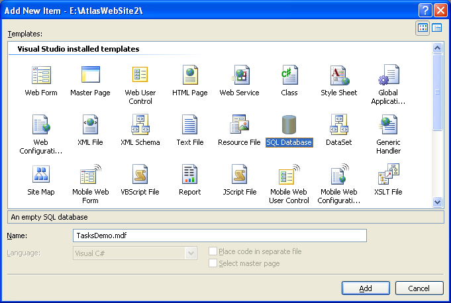Select Mobile Web Configuration File icon
This screenshot has height=303, width=451.
[339, 174]
